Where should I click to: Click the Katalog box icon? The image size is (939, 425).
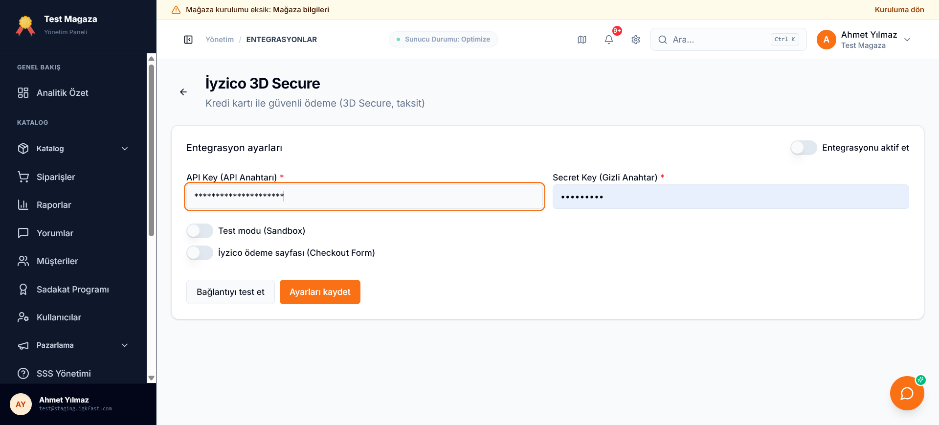pyautogui.click(x=23, y=149)
